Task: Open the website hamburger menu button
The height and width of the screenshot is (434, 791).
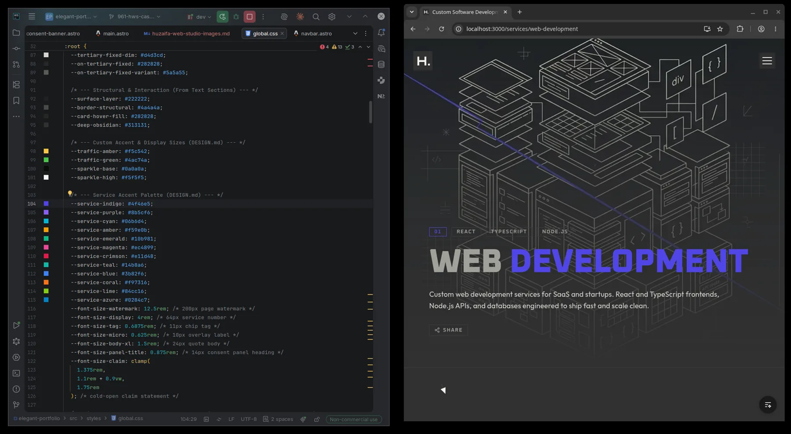Action: [767, 61]
